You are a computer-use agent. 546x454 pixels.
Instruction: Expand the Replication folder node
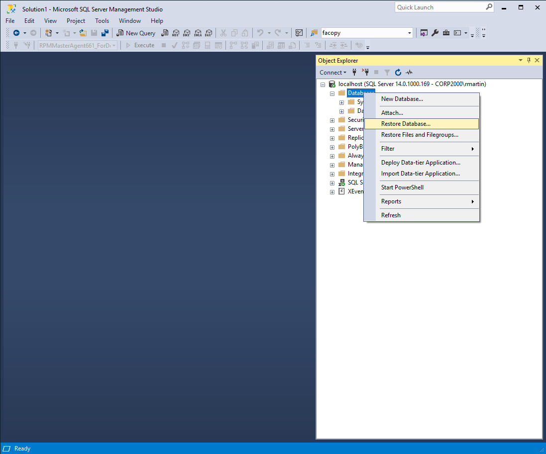point(332,138)
